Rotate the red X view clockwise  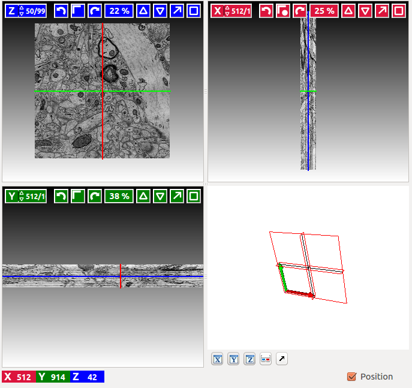tap(299, 11)
